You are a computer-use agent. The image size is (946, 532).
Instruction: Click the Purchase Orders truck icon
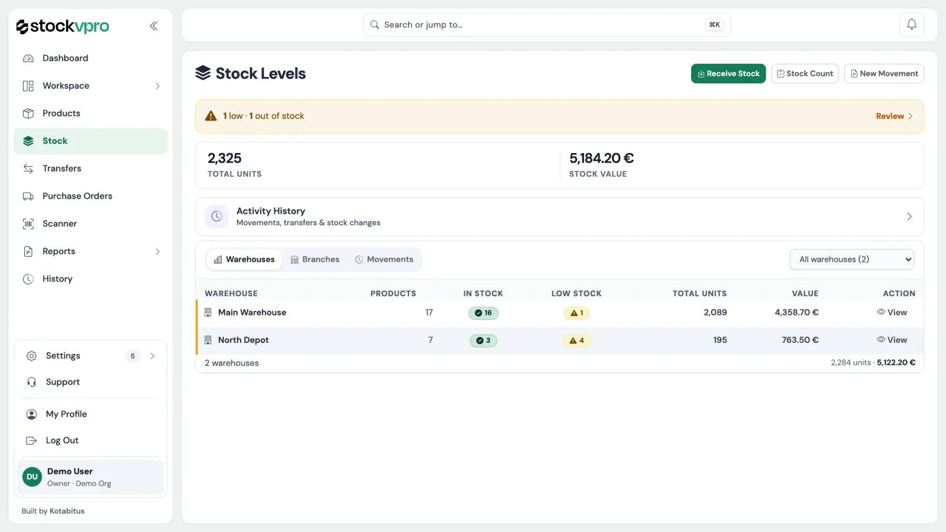pos(28,196)
